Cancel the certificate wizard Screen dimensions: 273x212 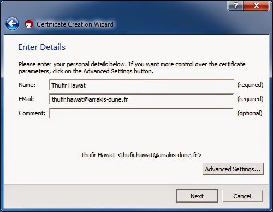click(x=242, y=196)
